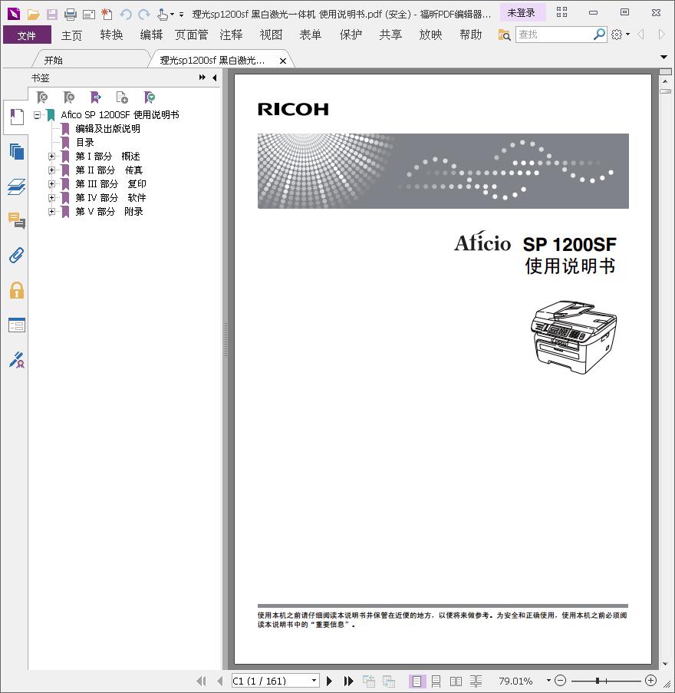Click the 查找 search input field
The image size is (675, 693).
554,34
